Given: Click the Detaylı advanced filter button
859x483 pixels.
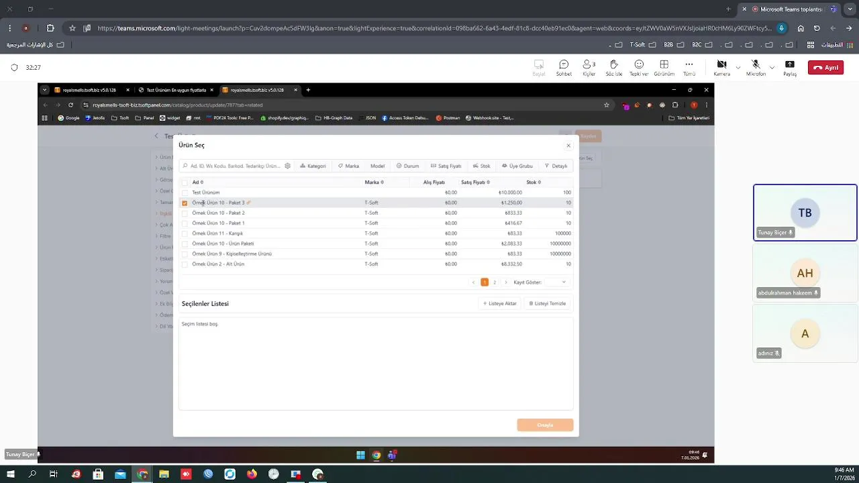Looking at the screenshot, I should (x=556, y=166).
